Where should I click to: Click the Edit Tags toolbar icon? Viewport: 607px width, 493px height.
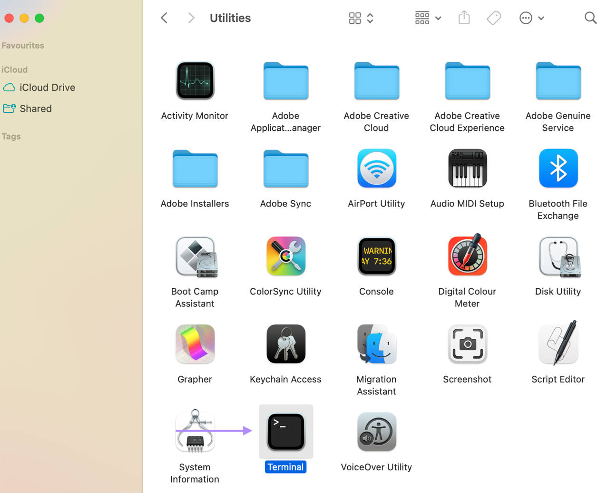(x=494, y=18)
